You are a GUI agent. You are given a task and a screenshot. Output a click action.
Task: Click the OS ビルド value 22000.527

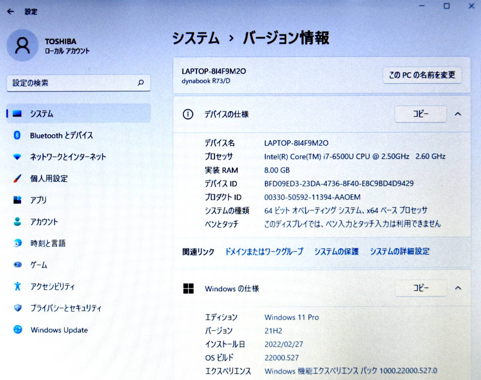tap(282, 358)
